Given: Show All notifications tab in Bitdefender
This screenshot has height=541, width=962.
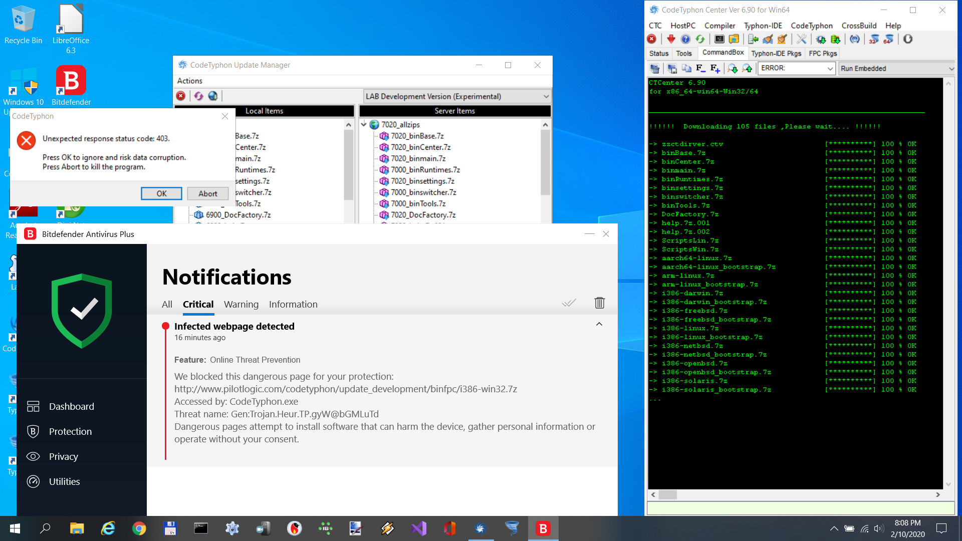Looking at the screenshot, I should (x=167, y=304).
